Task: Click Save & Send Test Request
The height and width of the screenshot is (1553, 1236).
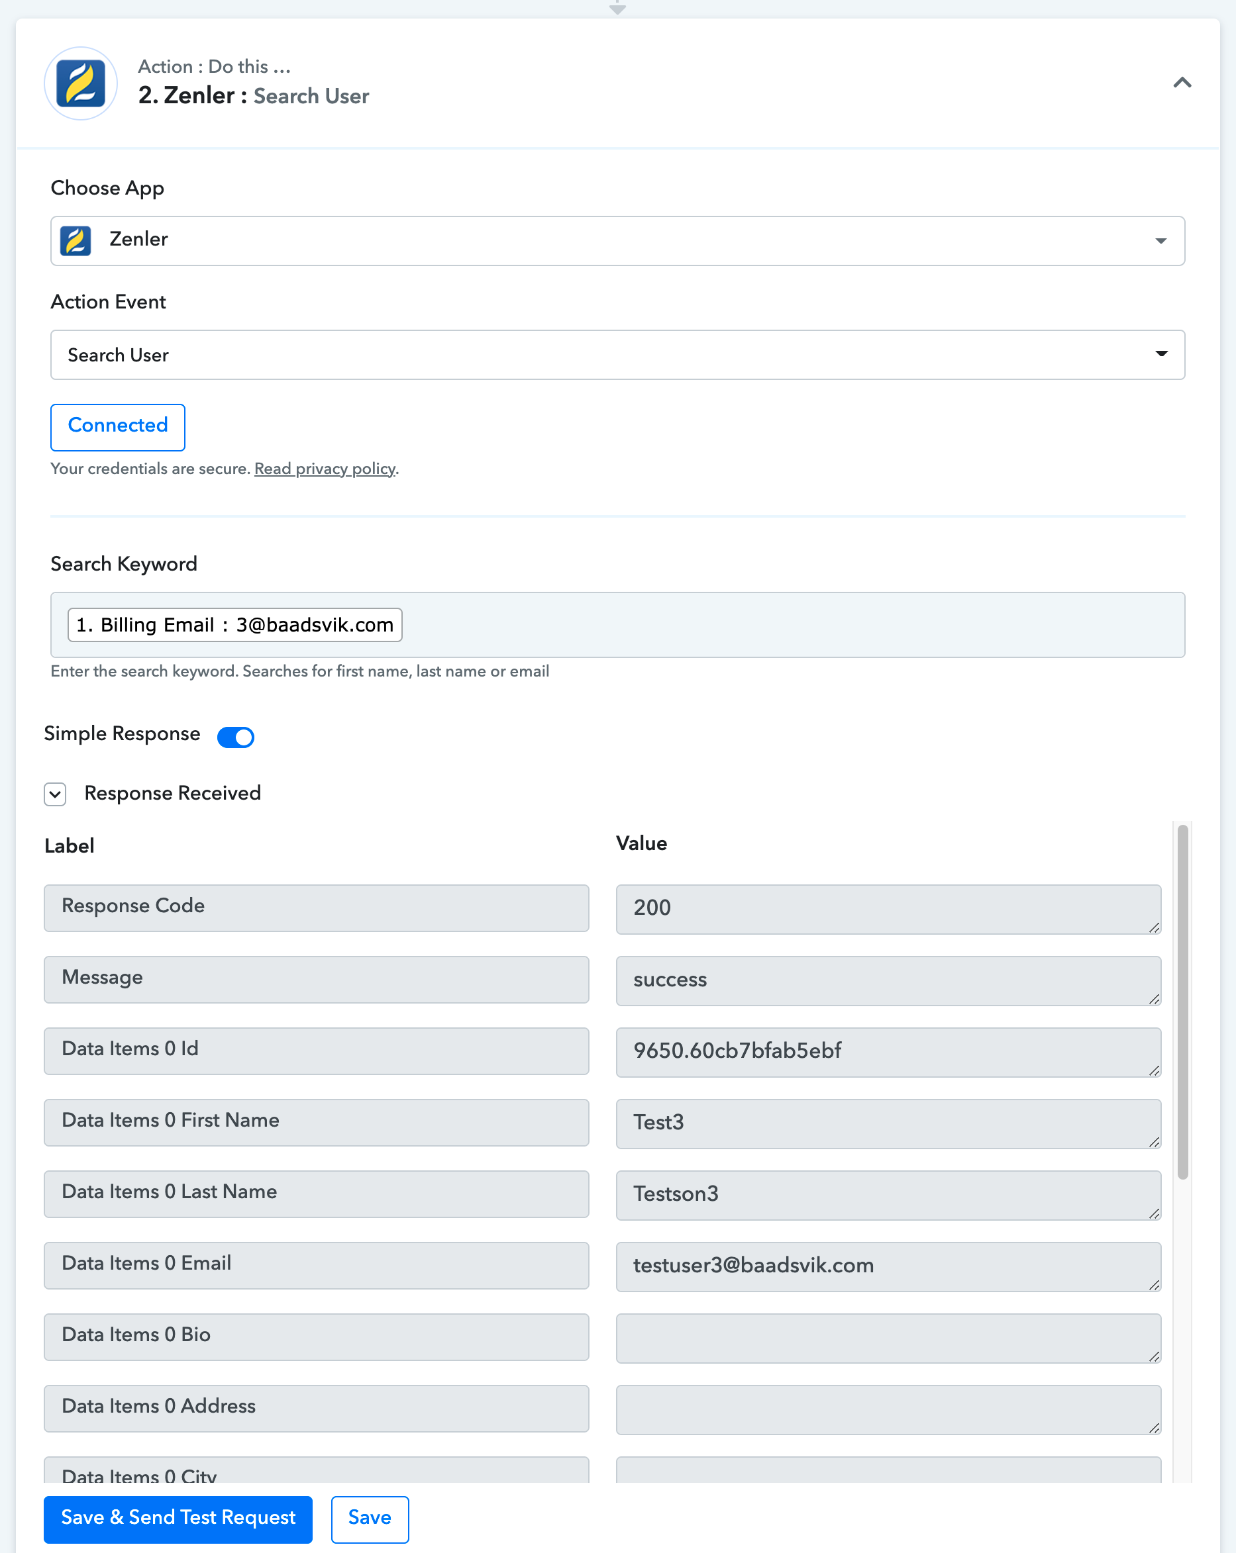Action: click(178, 1519)
